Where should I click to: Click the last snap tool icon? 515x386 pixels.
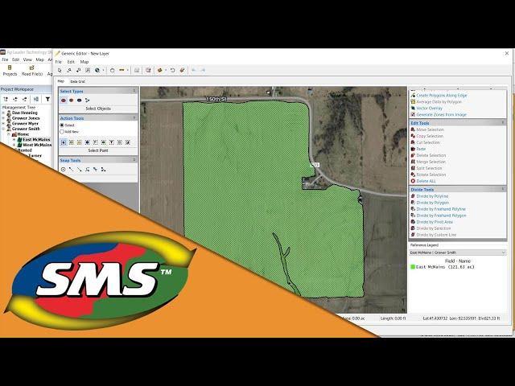[x=103, y=170]
